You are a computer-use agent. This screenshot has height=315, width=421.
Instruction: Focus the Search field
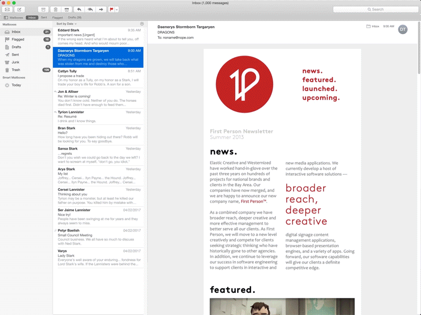[375, 9]
